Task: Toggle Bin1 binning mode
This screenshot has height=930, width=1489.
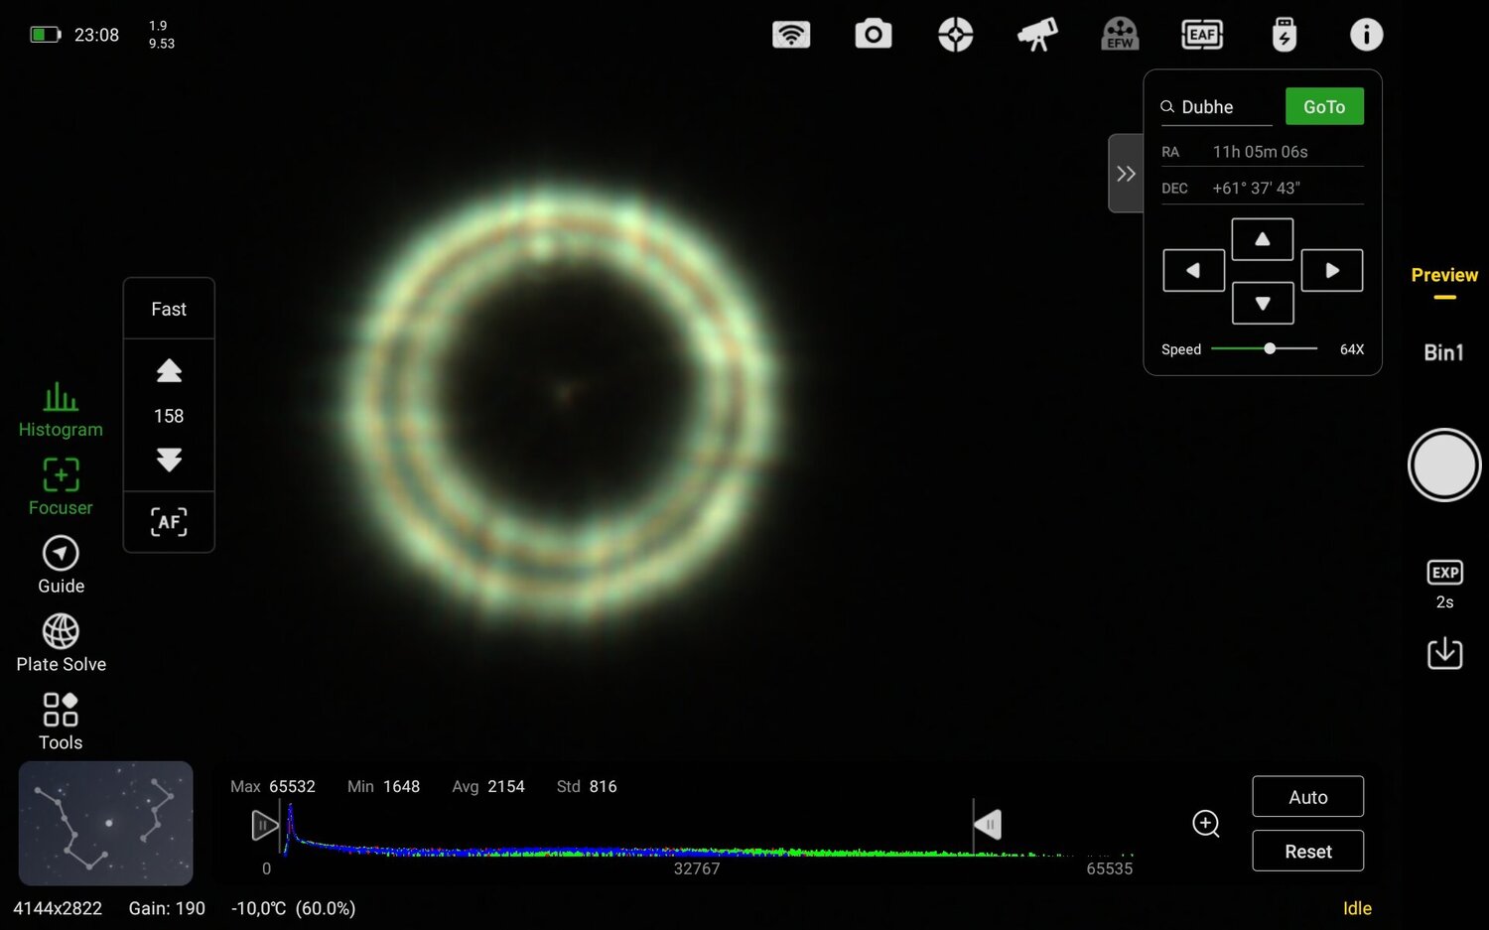Action: (x=1443, y=351)
